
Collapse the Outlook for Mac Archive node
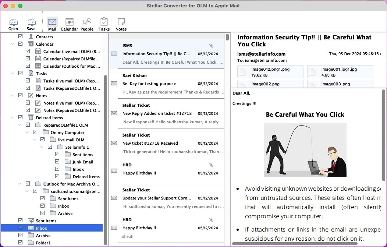pyautogui.click(x=20, y=184)
